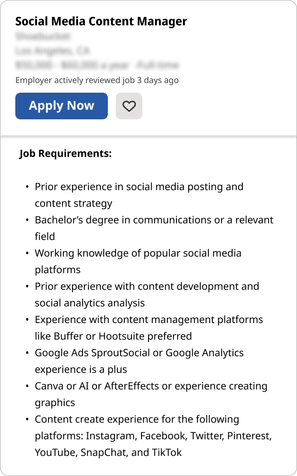Click the blurred Los Angeles location text
Screen dimensions: 297x476
(52, 51)
